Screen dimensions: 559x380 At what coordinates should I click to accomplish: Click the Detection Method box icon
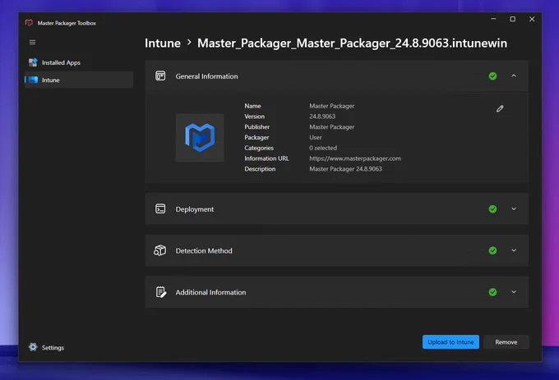pos(160,250)
